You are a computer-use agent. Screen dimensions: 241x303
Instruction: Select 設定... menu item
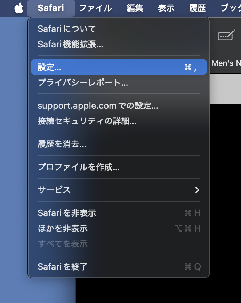[119, 67]
